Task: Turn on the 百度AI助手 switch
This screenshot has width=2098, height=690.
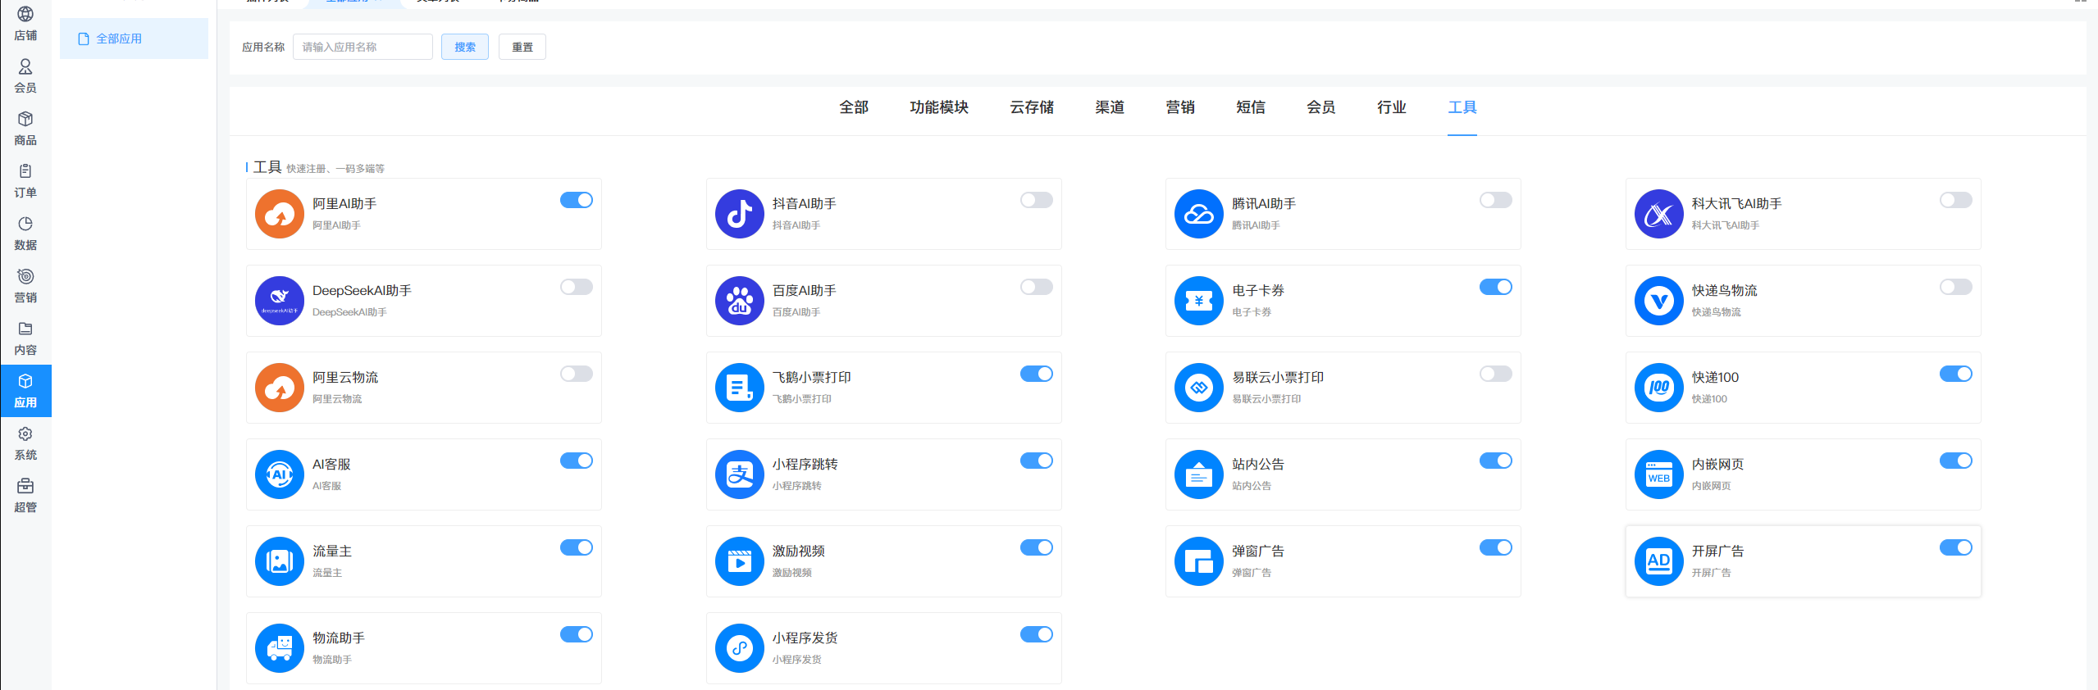Action: click(x=1037, y=287)
